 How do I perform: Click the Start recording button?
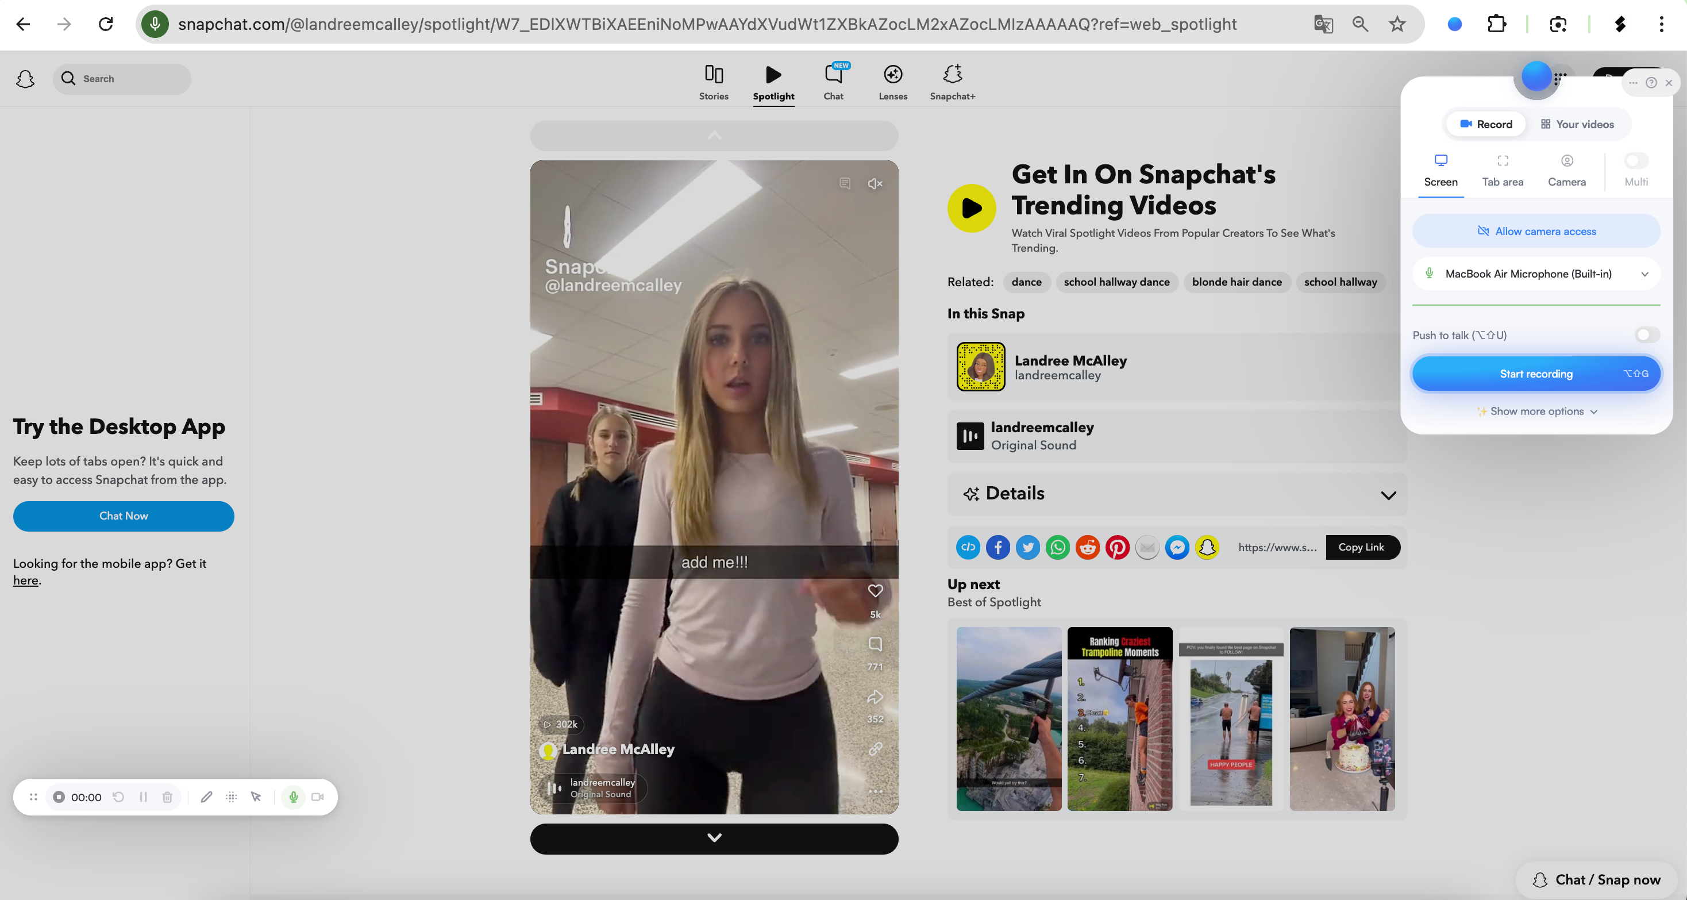1536,374
